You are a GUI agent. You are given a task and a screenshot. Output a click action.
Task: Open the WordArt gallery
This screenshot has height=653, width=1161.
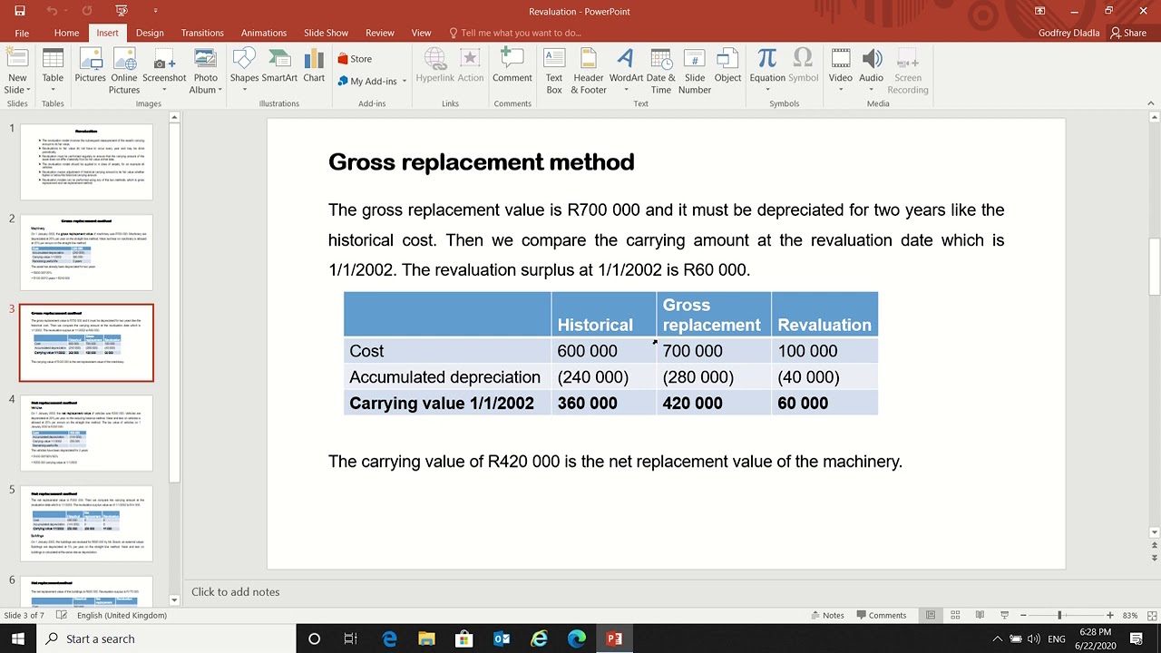pyautogui.click(x=625, y=71)
